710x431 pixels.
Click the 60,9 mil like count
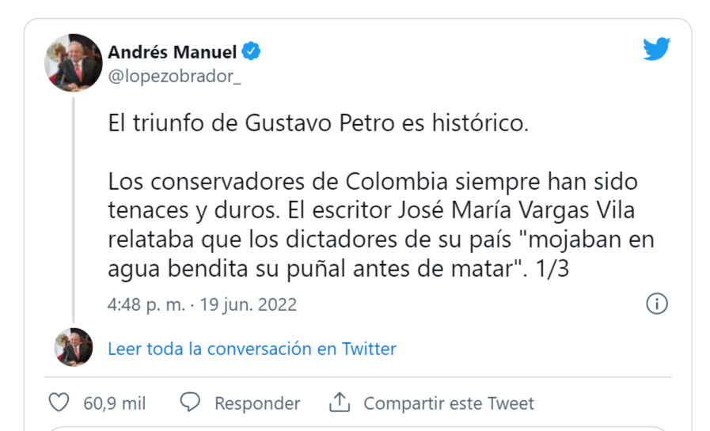(114, 403)
